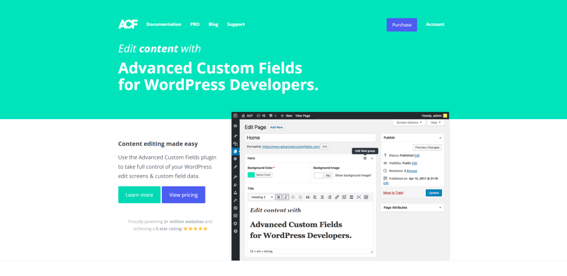Open the table grid icon in sidebar

(x=235, y=215)
